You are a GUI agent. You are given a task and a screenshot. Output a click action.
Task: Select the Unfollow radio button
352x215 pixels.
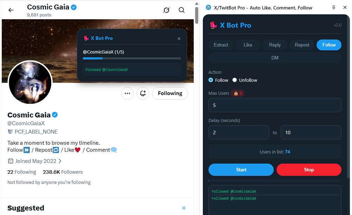click(234, 80)
